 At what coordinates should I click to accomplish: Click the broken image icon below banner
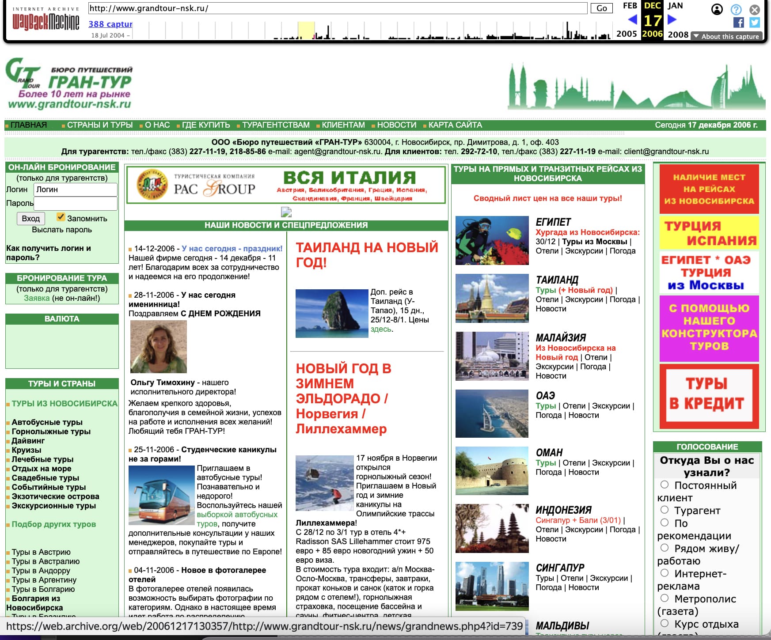[x=286, y=212]
